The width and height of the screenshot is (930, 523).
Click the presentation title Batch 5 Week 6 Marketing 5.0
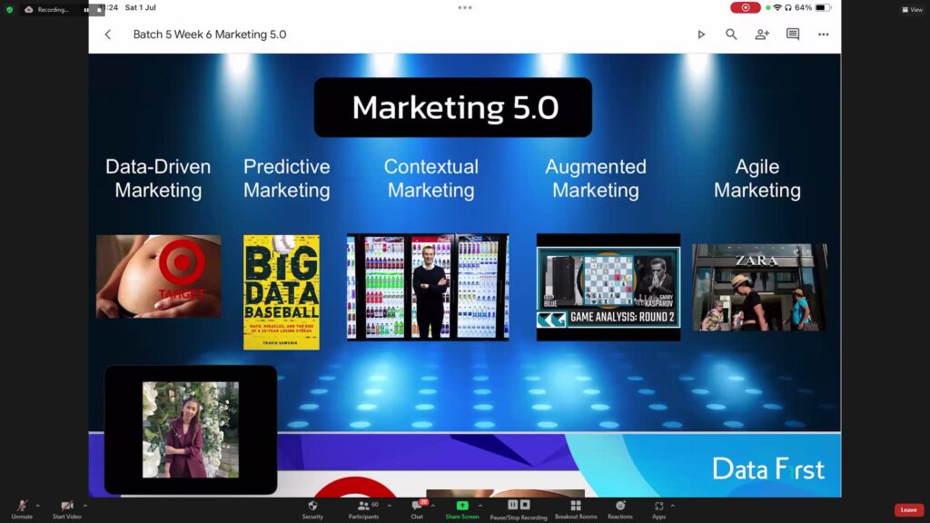(210, 35)
